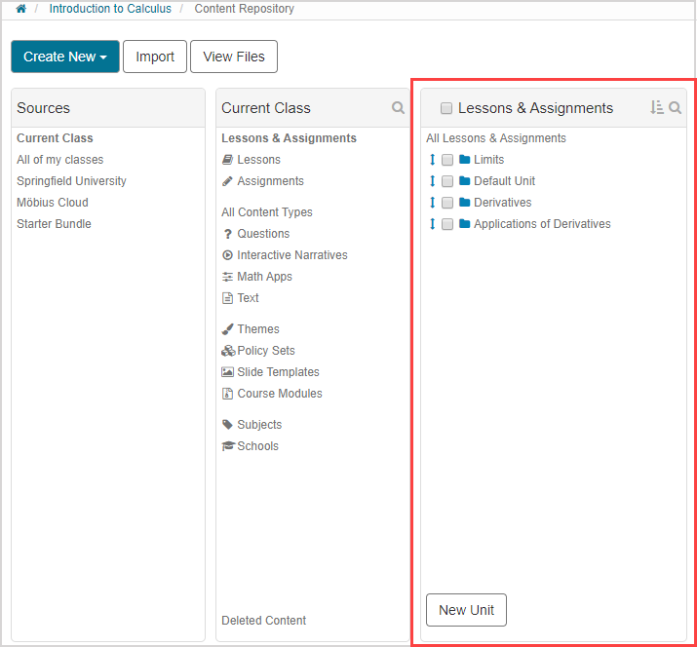
Task: Click the sort icon in Lessons & Assignments header
Action: tap(657, 108)
